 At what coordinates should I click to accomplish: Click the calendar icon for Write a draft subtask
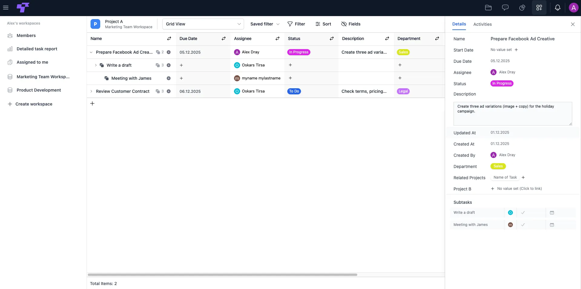click(x=552, y=213)
